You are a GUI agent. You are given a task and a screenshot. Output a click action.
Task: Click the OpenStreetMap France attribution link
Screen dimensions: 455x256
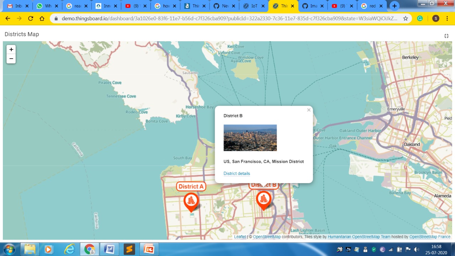[x=430, y=236]
